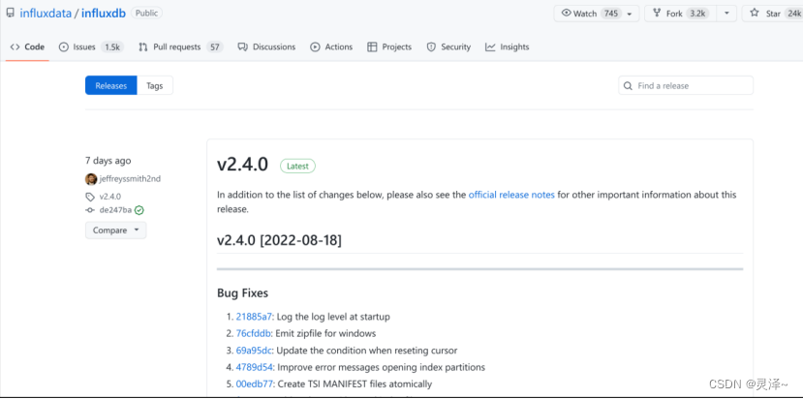Open jeffreyssmith2nd's avatar
This screenshot has width=803, height=399.
(x=91, y=179)
